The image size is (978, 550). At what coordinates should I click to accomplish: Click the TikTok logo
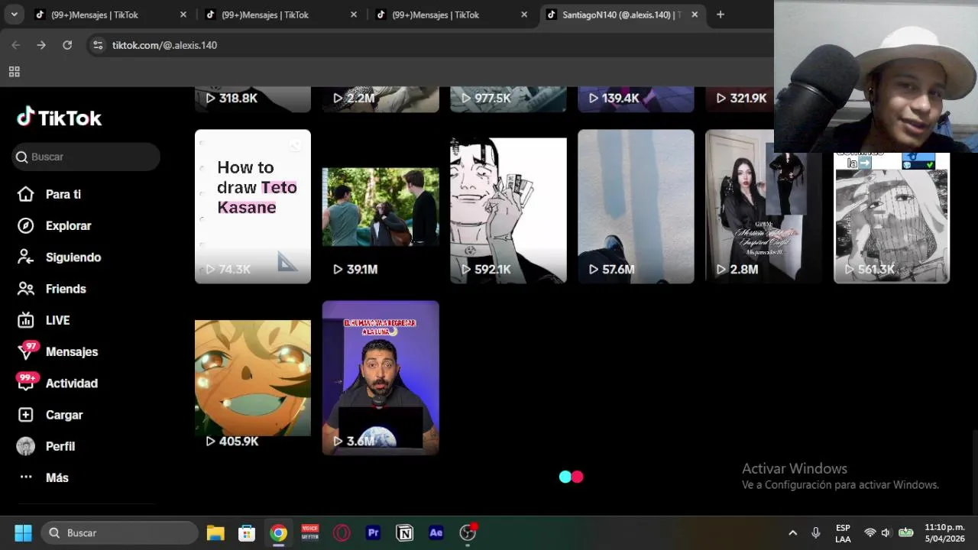(59, 118)
